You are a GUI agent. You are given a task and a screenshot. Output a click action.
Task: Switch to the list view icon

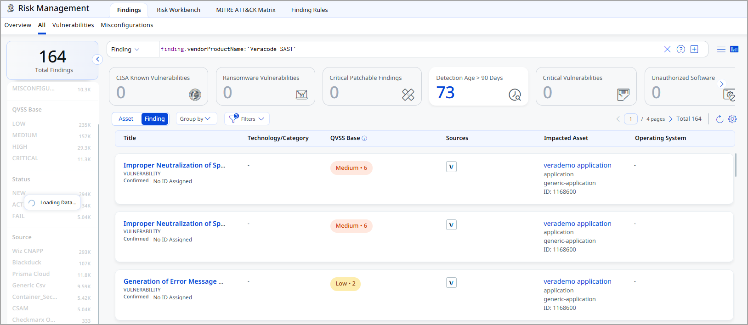[721, 49]
